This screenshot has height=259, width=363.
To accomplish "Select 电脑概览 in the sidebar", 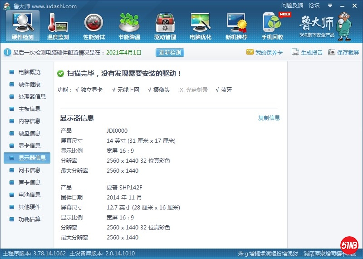I will point(29,72).
